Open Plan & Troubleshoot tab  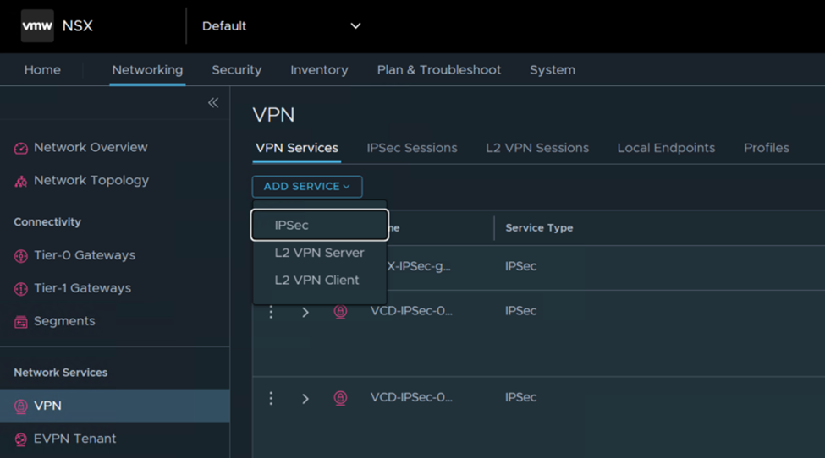[x=439, y=70]
